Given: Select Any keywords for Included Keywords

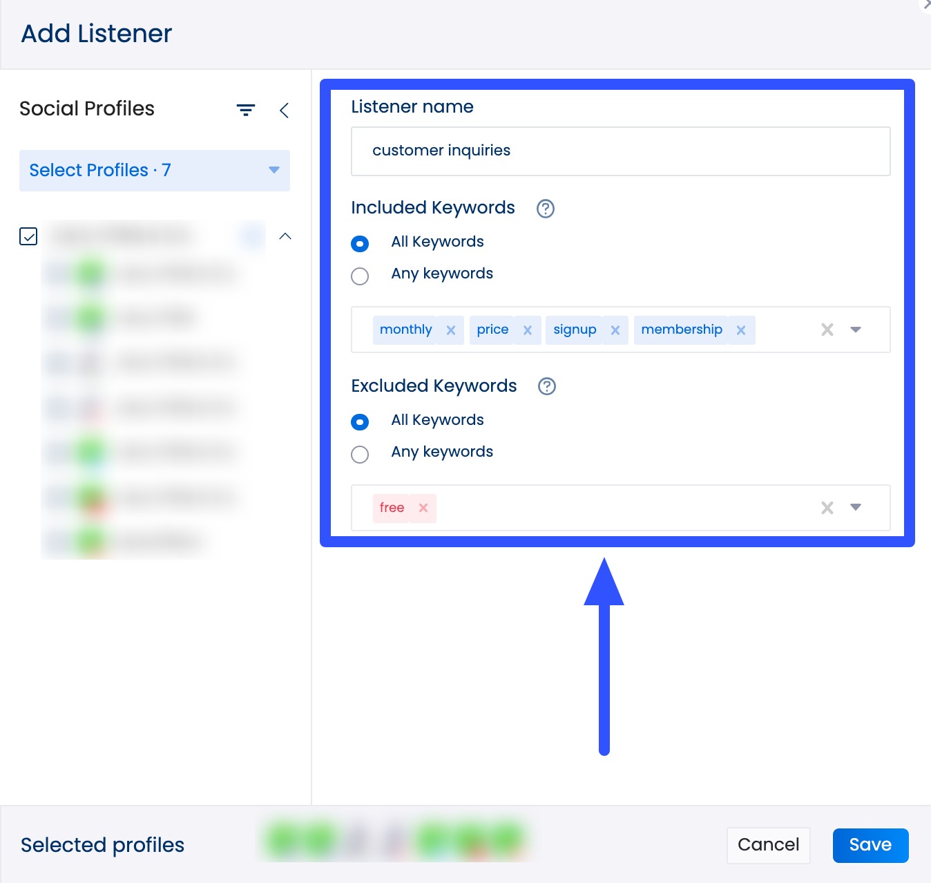Looking at the screenshot, I should [x=360, y=276].
